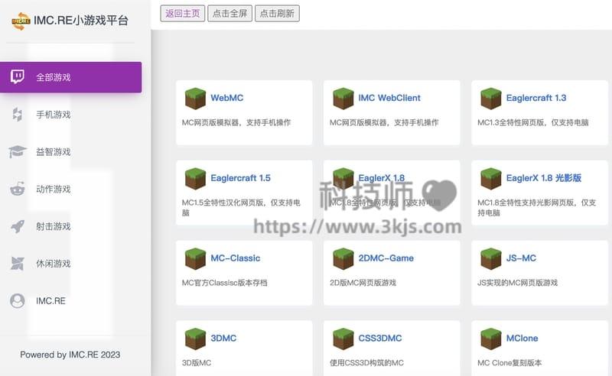Click description 使用CSS3D构筑的MC
The height and width of the screenshot is (376, 612).
click(366, 363)
